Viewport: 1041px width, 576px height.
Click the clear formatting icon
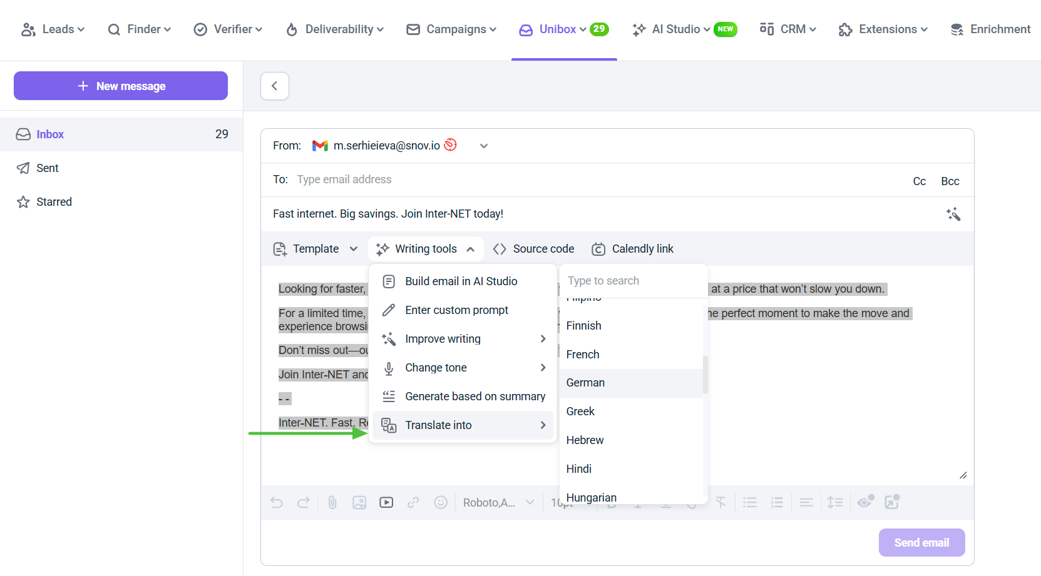[x=721, y=502]
